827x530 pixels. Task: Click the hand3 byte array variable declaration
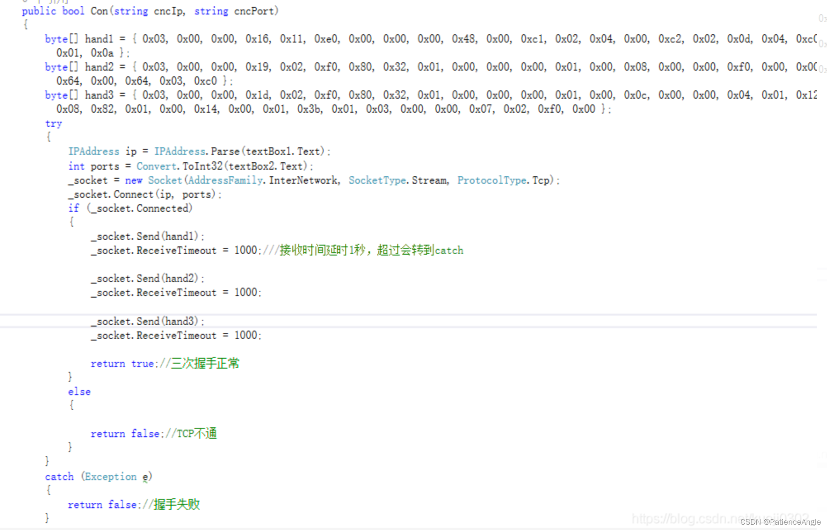(x=99, y=95)
